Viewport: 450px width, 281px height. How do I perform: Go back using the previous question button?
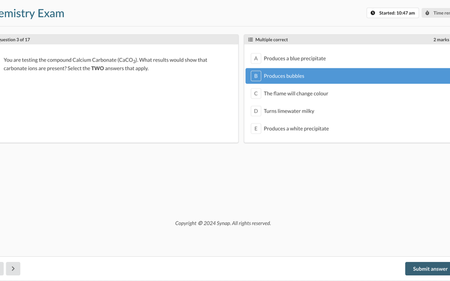coord(1,269)
